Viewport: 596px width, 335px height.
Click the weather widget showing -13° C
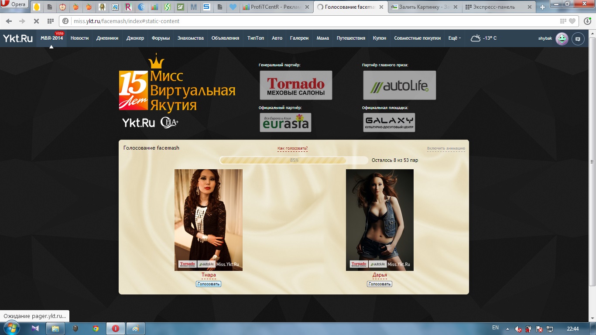tap(484, 38)
